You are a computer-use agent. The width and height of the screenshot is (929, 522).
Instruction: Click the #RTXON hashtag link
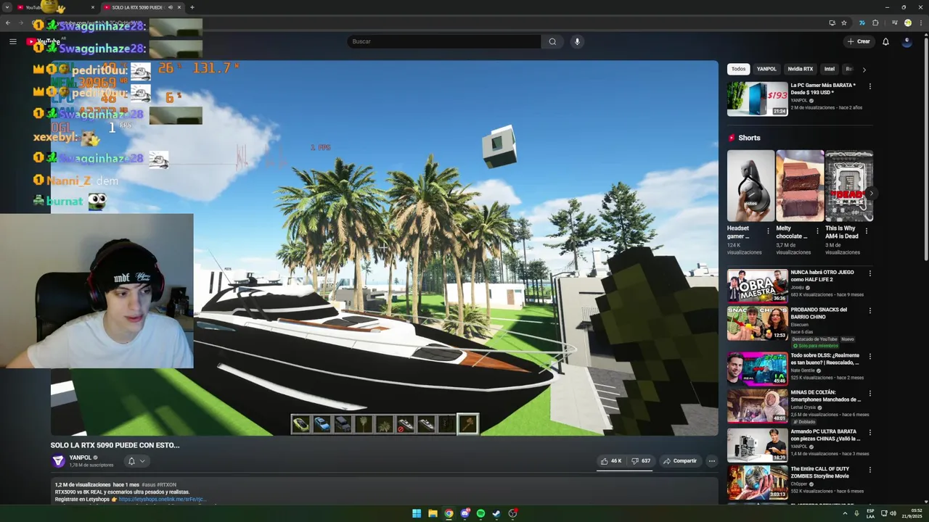point(167,484)
